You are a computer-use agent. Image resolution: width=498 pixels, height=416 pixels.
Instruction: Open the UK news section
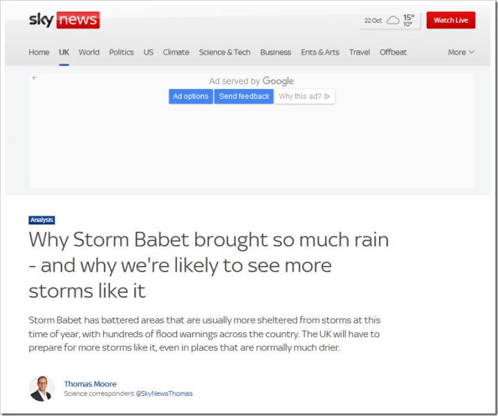pyautogui.click(x=64, y=52)
